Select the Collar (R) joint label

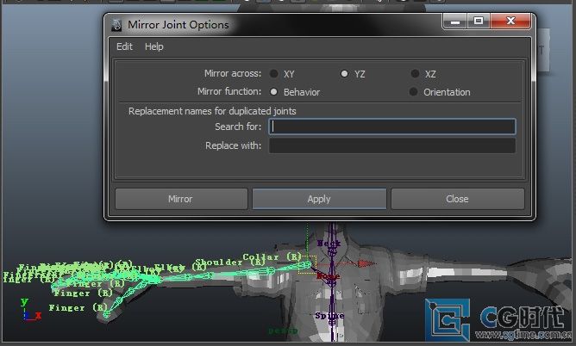point(272,256)
